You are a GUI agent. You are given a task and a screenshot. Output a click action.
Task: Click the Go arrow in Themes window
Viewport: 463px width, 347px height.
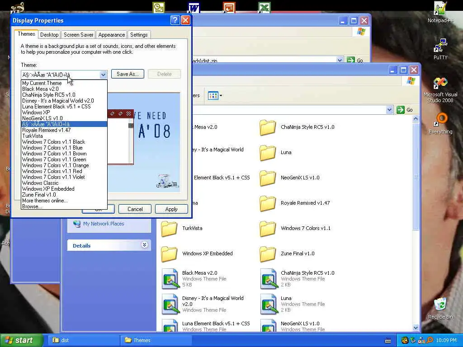(401, 110)
